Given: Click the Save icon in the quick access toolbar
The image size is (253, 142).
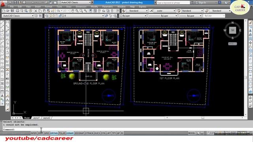Looking at the screenshot, I should (15, 2).
